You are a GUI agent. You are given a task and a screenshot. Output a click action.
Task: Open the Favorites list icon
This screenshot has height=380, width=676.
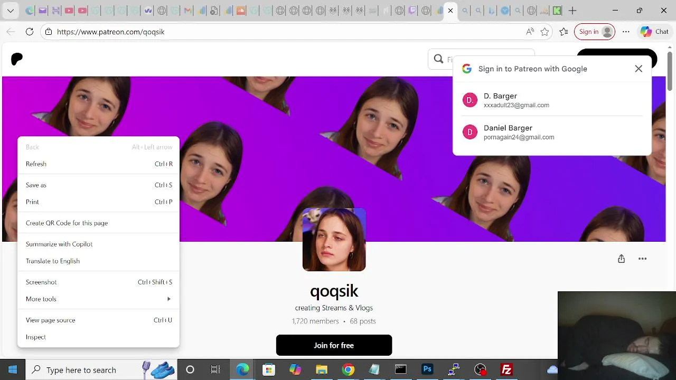[564, 32]
